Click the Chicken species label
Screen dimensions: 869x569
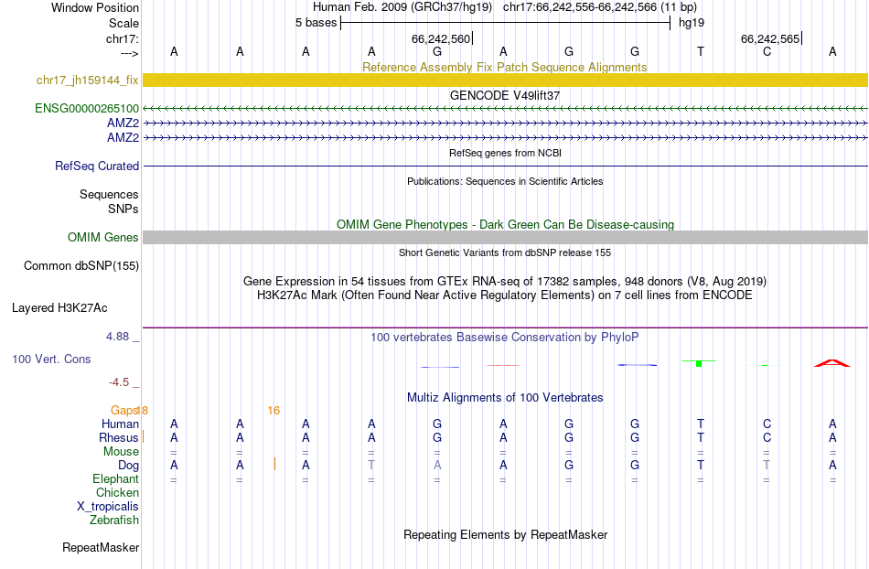pos(117,492)
